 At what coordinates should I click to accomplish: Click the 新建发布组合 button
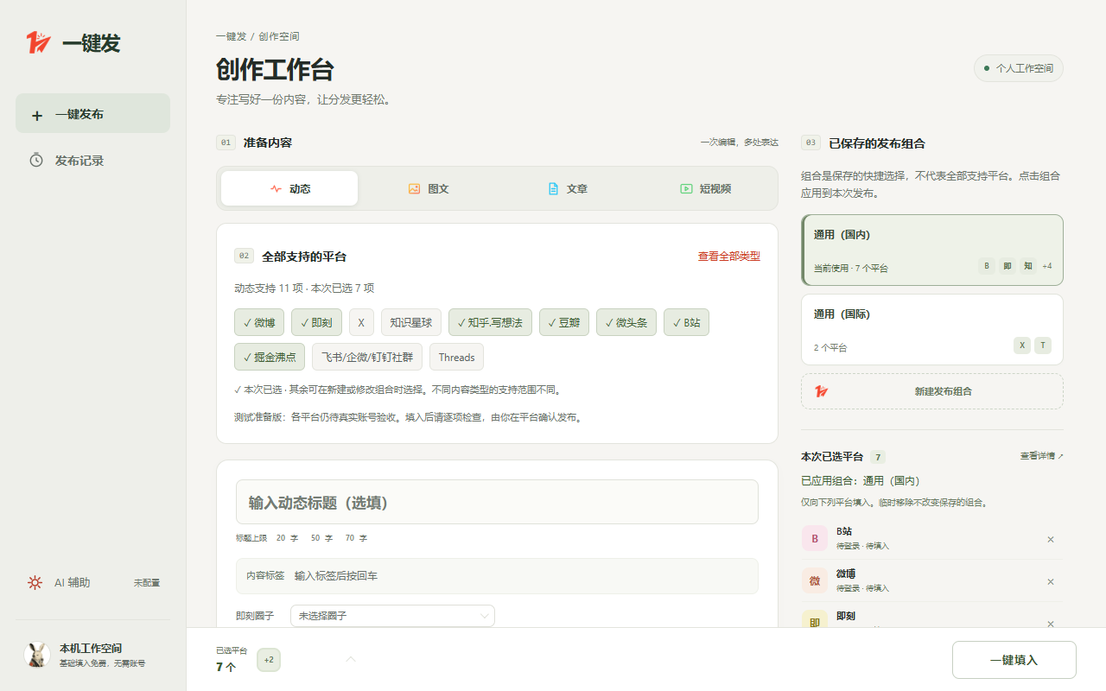(932, 391)
